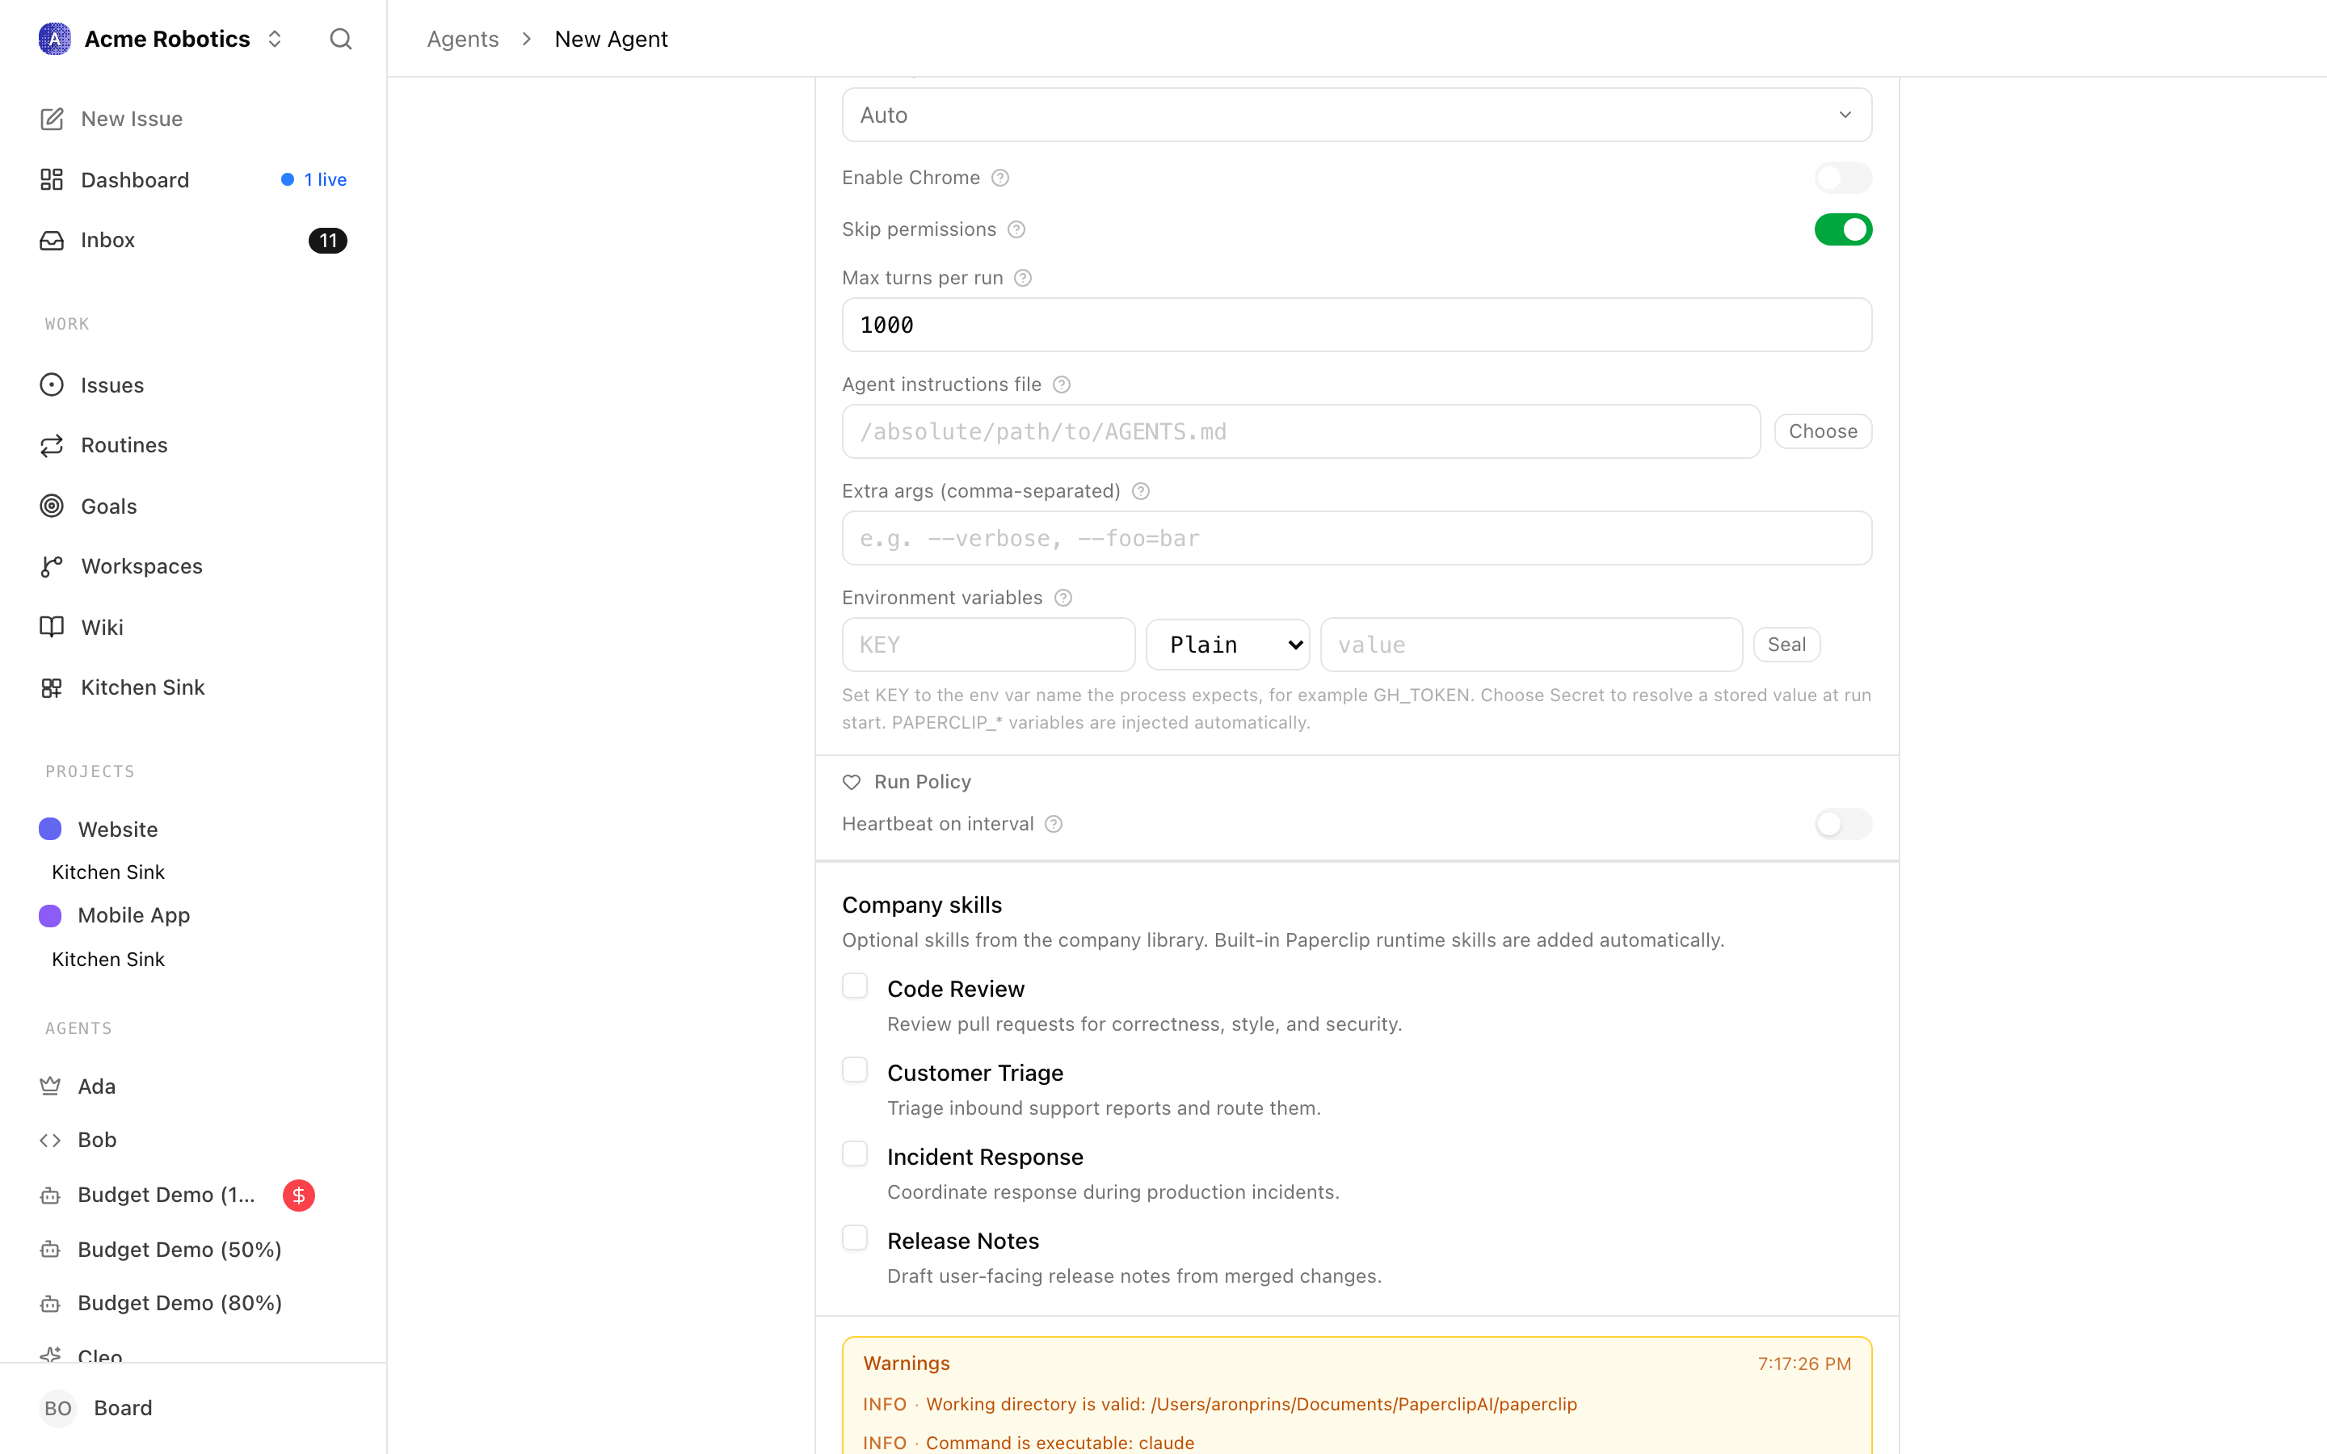Click Ada's crown icon
Screen dimensions: 2327x1454
(50, 1086)
